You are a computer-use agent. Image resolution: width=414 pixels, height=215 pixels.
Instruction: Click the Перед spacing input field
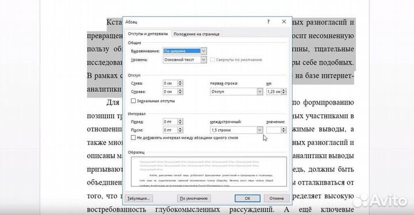(x=170, y=122)
